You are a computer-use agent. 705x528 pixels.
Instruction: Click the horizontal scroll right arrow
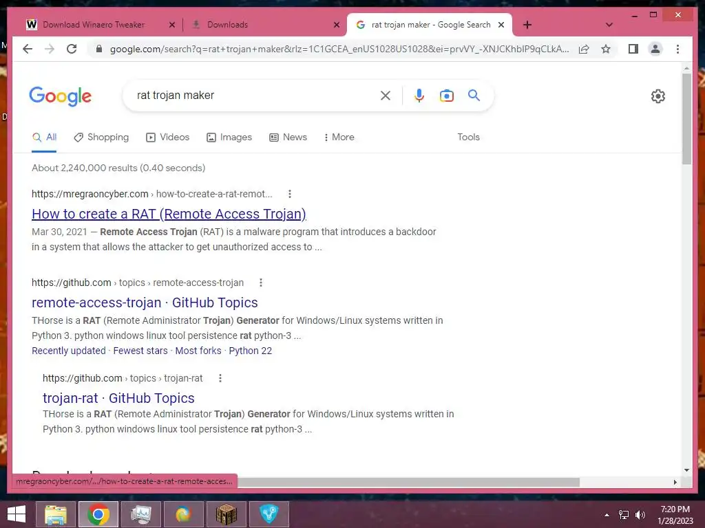[x=675, y=482]
